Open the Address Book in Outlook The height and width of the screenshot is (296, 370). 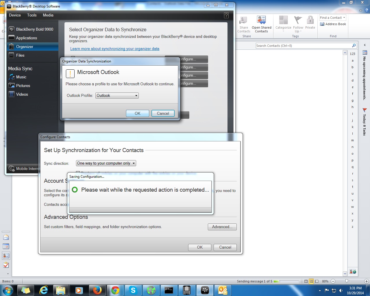[x=333, y=24]
